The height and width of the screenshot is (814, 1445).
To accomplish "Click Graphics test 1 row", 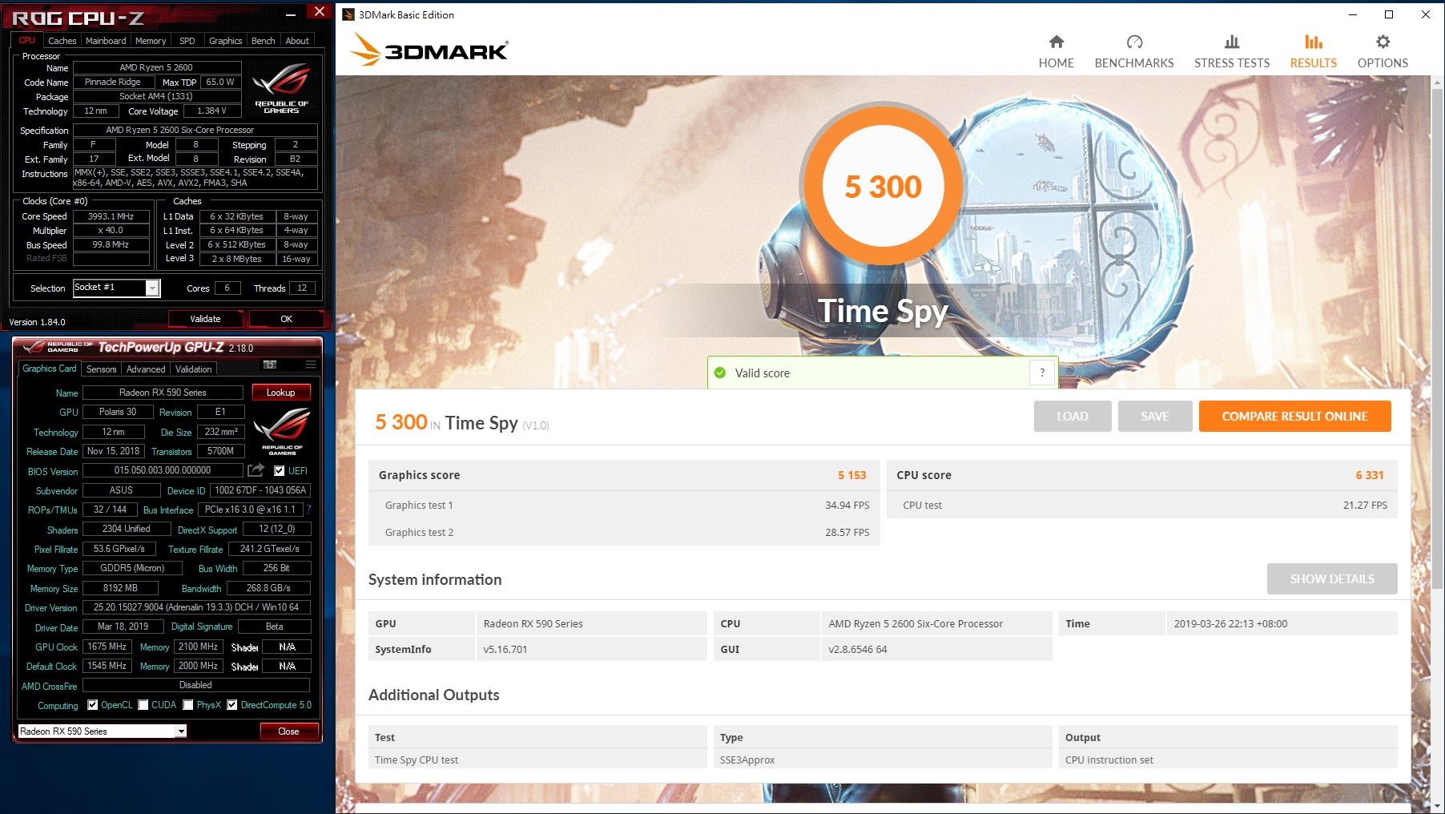I will point(624,505).
